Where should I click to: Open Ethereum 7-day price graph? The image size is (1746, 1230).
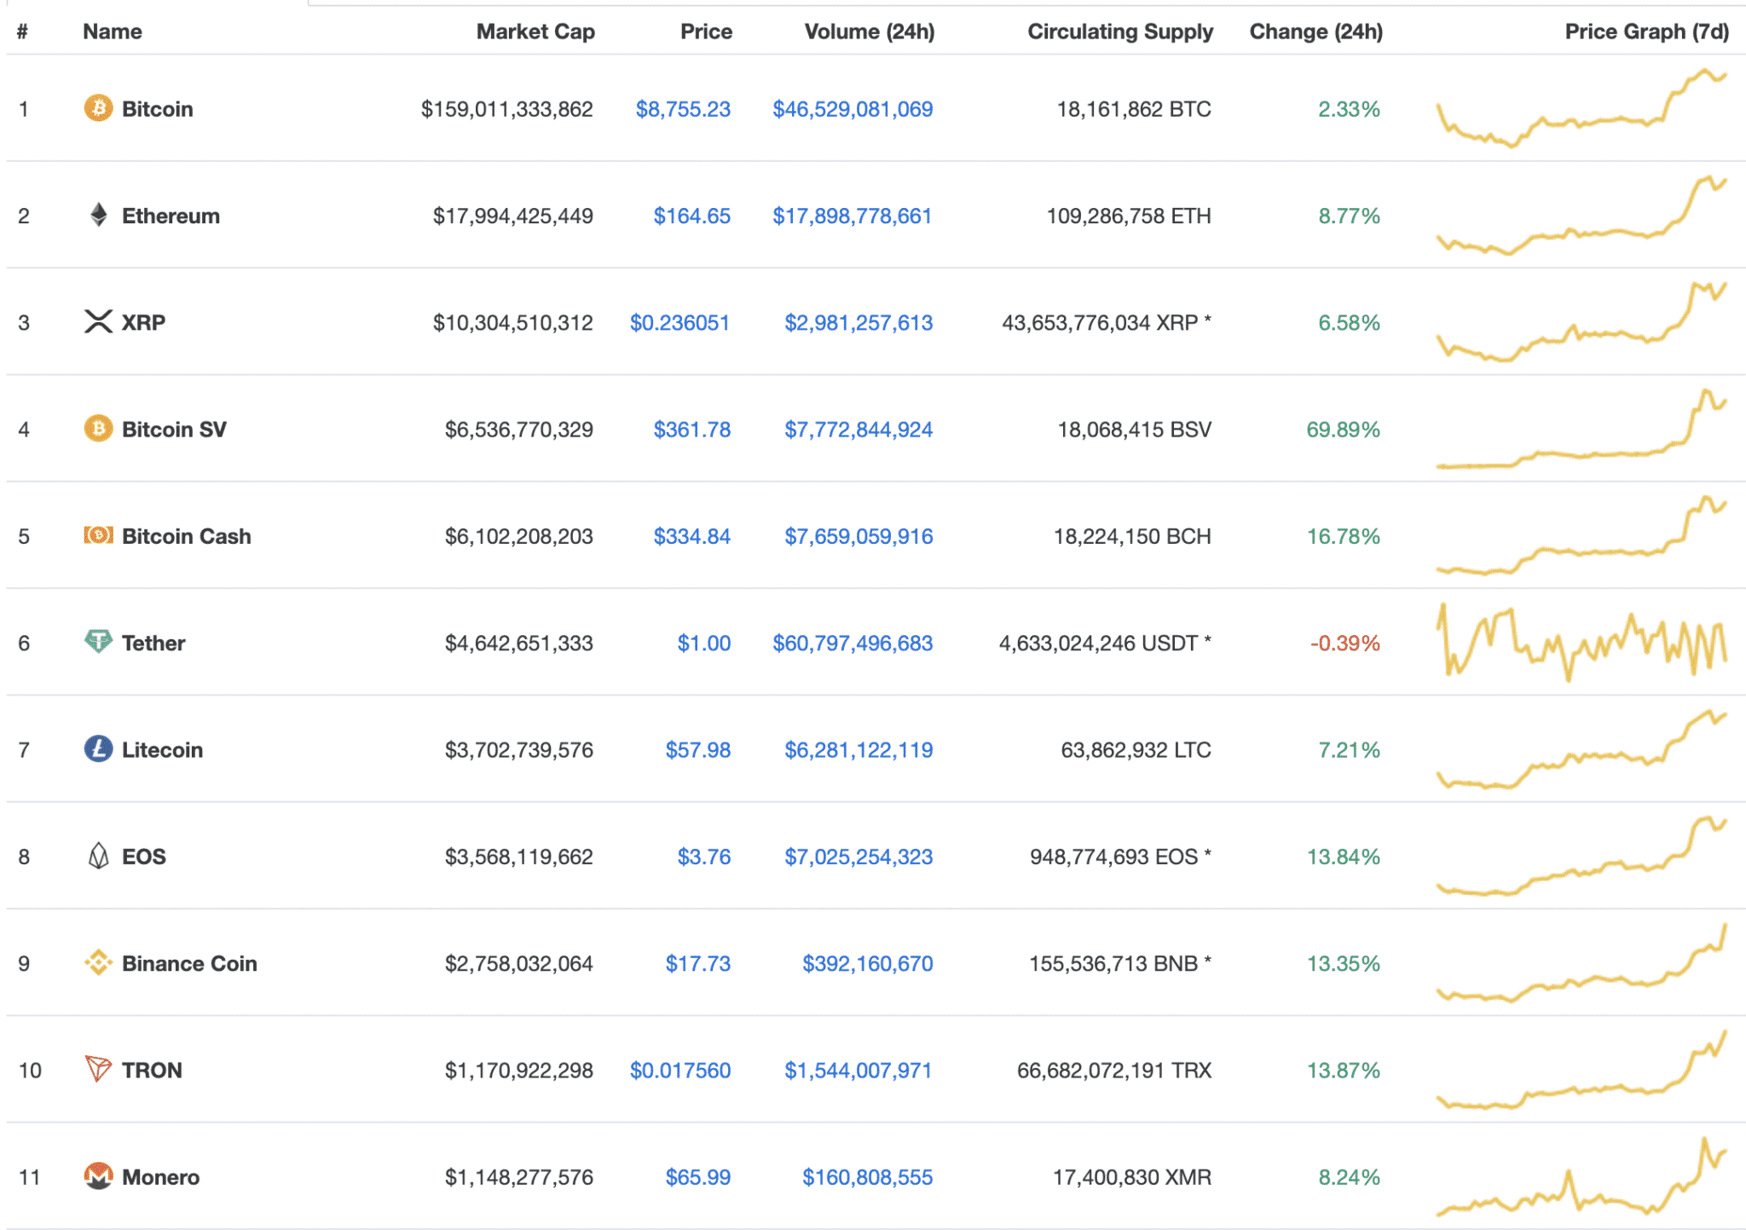click(x=1581, y=215)
